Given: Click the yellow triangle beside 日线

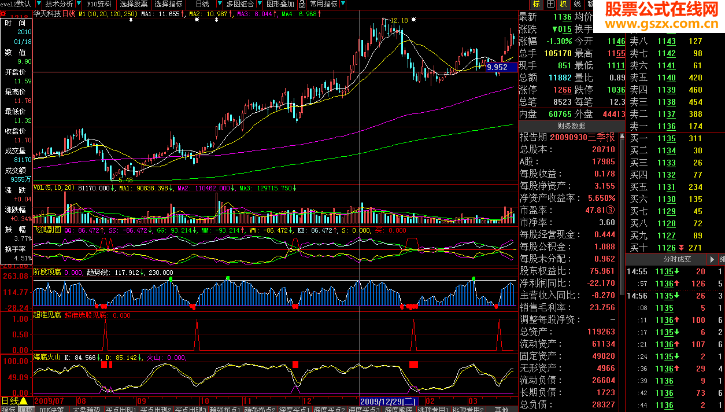Looking at the screenshot, I should (24, 400).
